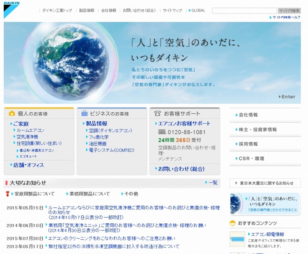Open ダイキン工業トップ in the top menu
308x254 pixels.
(57, 11)
